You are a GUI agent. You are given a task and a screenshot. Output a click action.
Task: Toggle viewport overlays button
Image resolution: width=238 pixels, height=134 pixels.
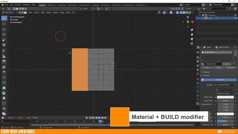[171, 13]
